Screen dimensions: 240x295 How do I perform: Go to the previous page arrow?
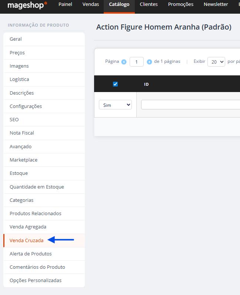point(124,62)
